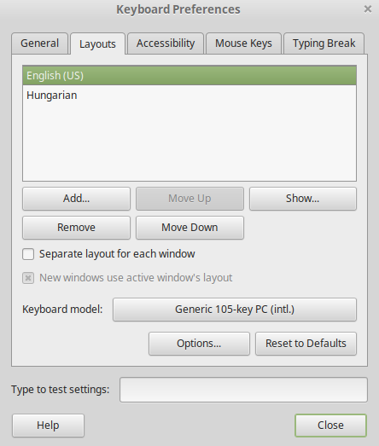This screenshot has width=379, height=446.
Task: Close the Keyboard Preferences window with the X icon
Action: click(368, 9)
